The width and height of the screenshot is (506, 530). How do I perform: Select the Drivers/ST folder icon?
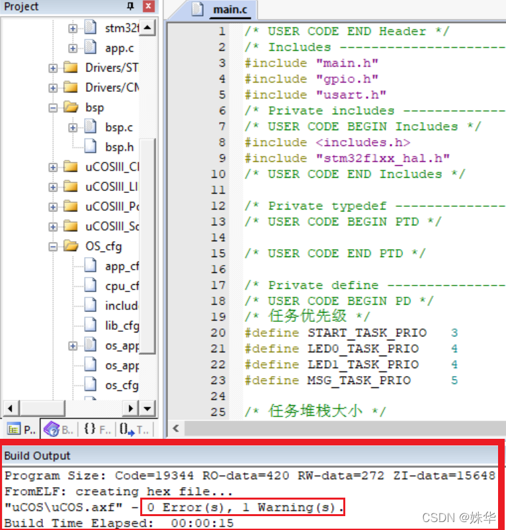(71, 67)
